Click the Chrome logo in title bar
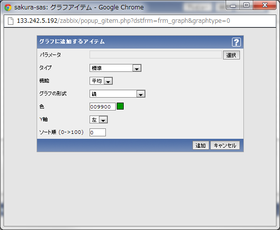280x230 pixels. (8, 7)
